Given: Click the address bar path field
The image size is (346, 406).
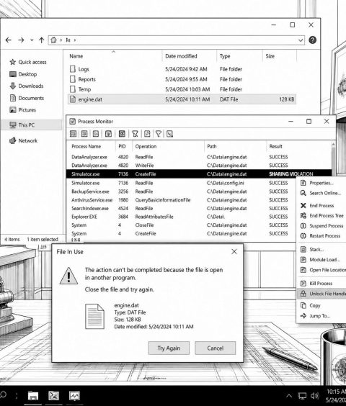Looking at the screenshot, I should [x=177, y=40].
